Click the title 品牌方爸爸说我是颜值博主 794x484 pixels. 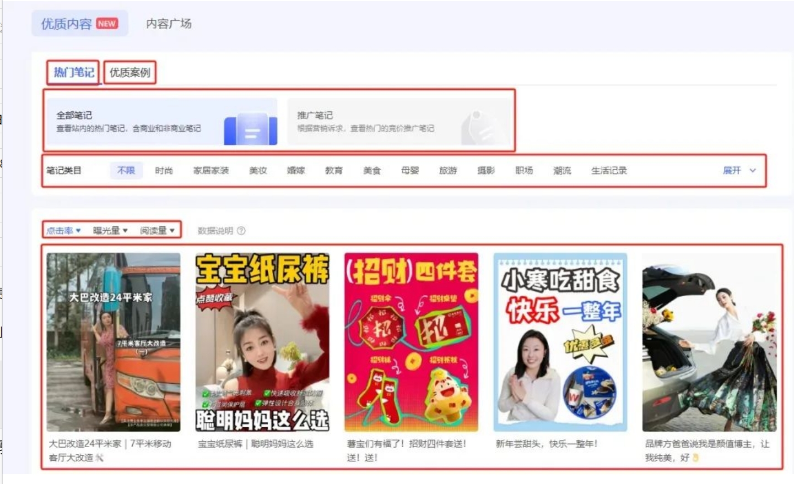pyautogui.click(x=707, y=450)
